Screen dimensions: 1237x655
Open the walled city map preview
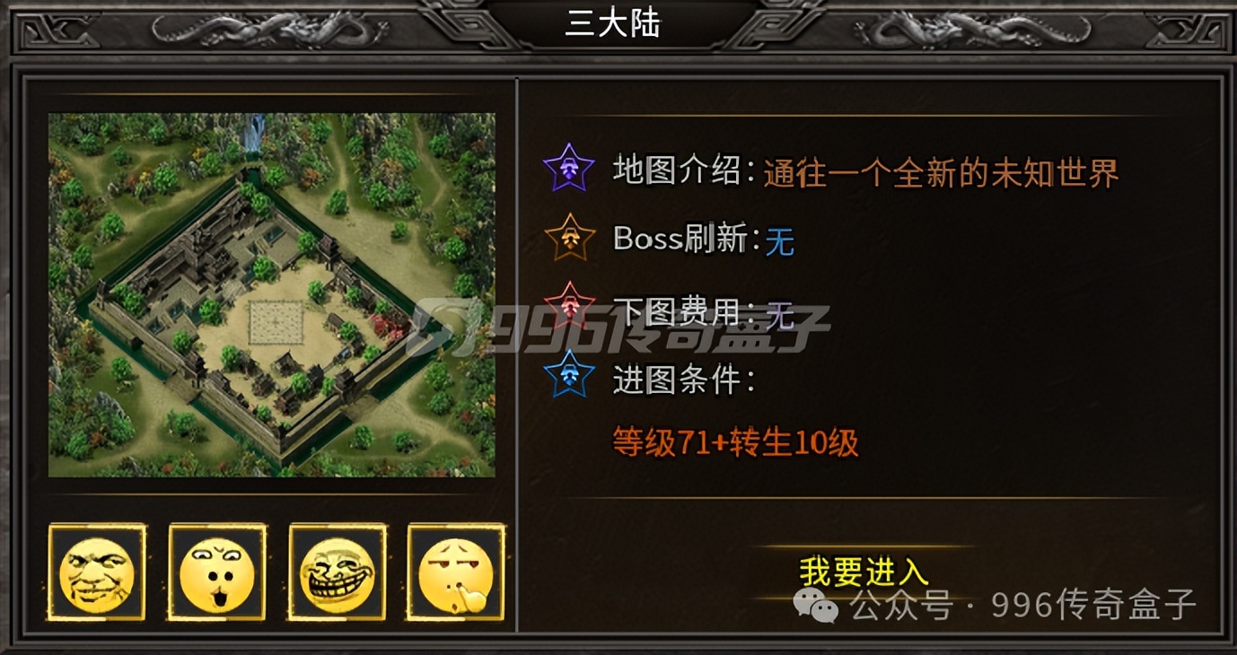pos(272,295)
